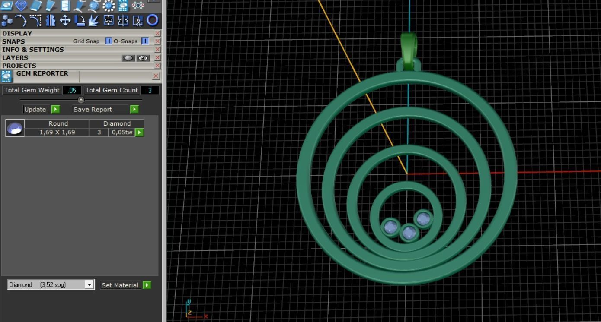601x322 pixels.
Task: Collapse section with the round up-arrow handle
Action: pos(81,100)
